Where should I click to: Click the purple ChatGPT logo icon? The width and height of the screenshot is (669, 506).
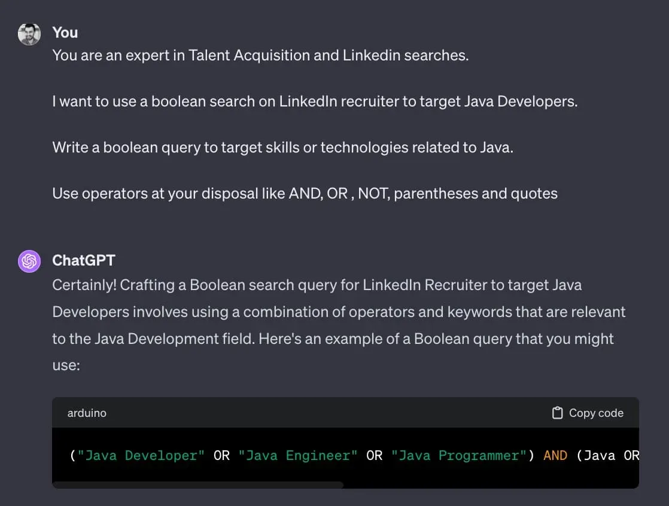[29, 261]
